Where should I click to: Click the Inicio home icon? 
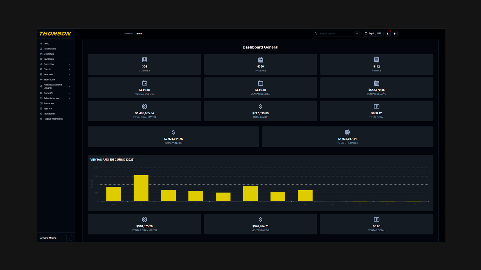41,43
